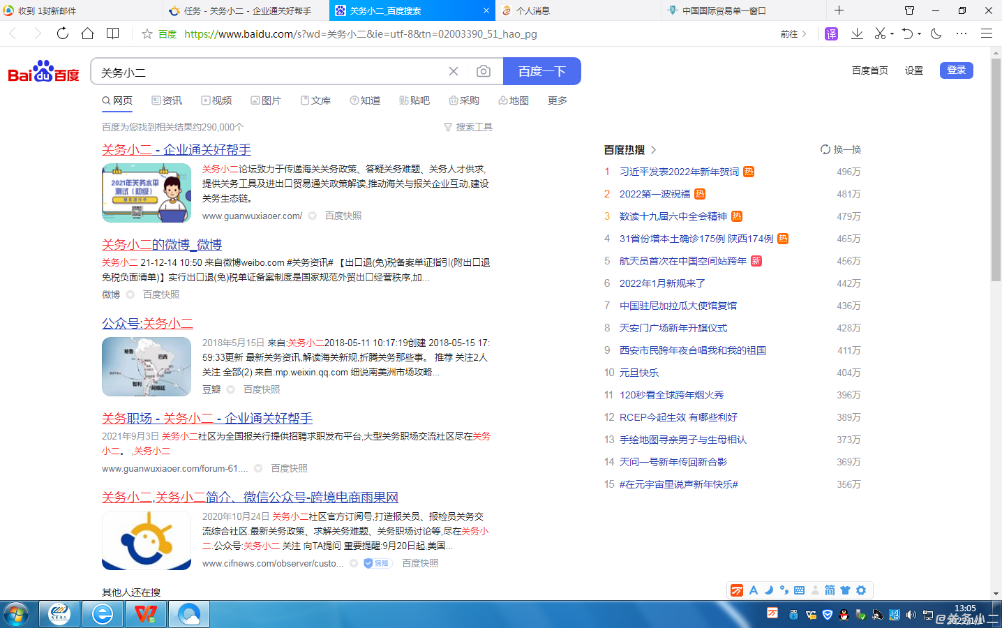The image size is (1002, 628).
Task: Open the IME soft keyboard icon
Action: (x=800, y=590)
